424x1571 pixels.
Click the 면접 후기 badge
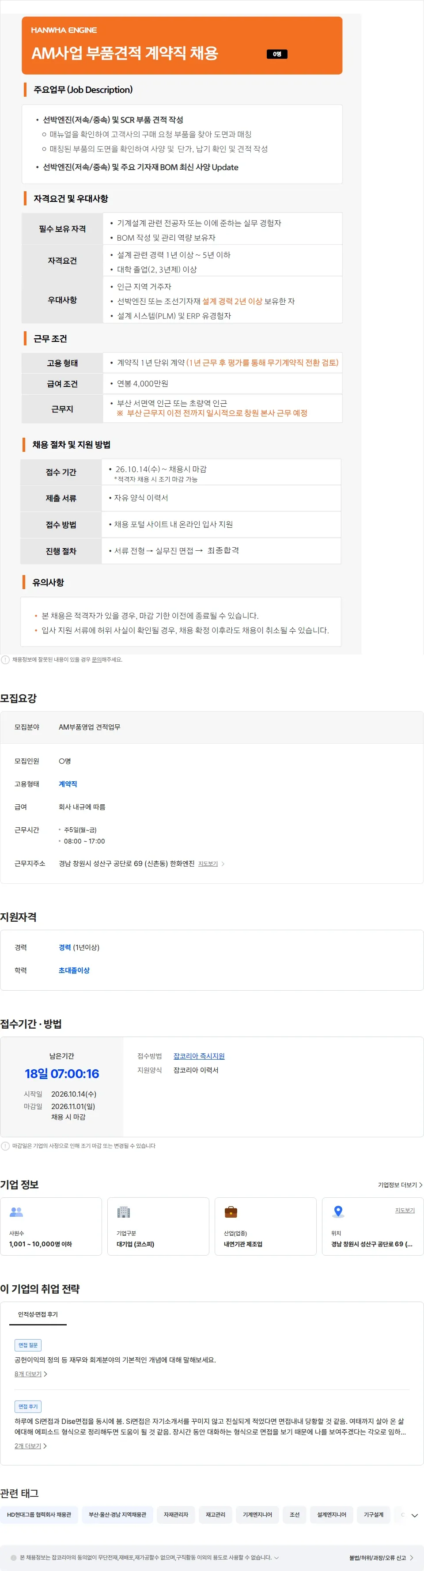pyautogui.click(x=28, y=1406)
